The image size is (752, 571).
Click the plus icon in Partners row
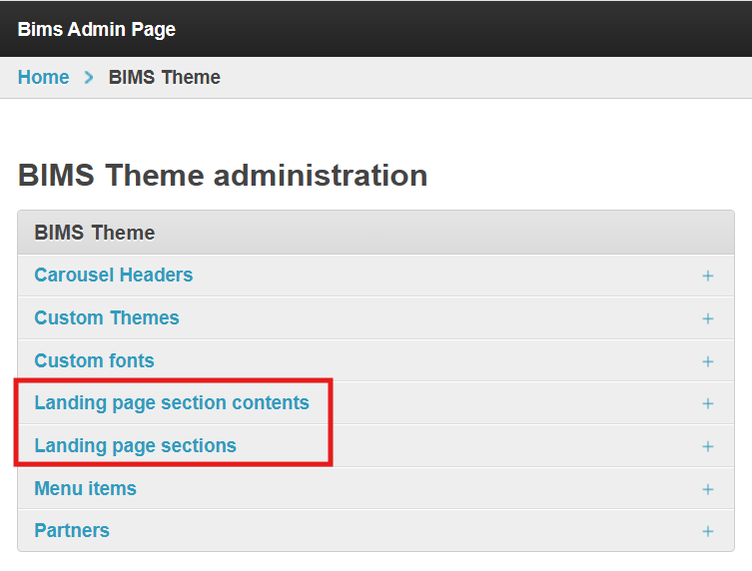pos(708,531)
